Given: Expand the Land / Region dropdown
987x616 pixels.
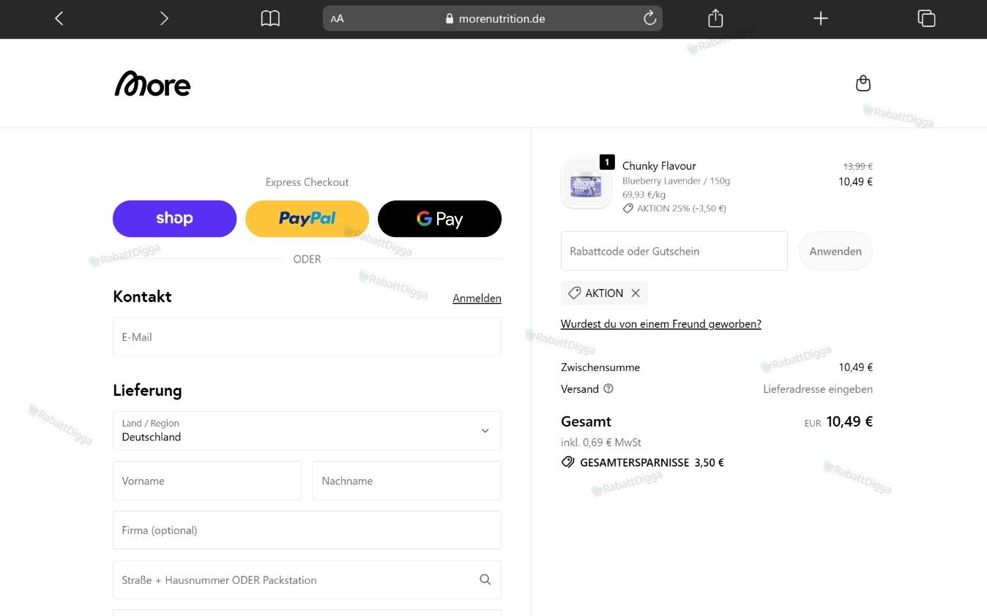Looking at the screenshot, I should click(307, 430).
